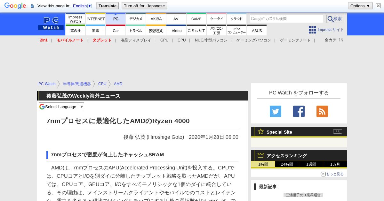Viewport: 384px width, 201px height.
Task: Click the Translate button
Action: coord(108,6)
